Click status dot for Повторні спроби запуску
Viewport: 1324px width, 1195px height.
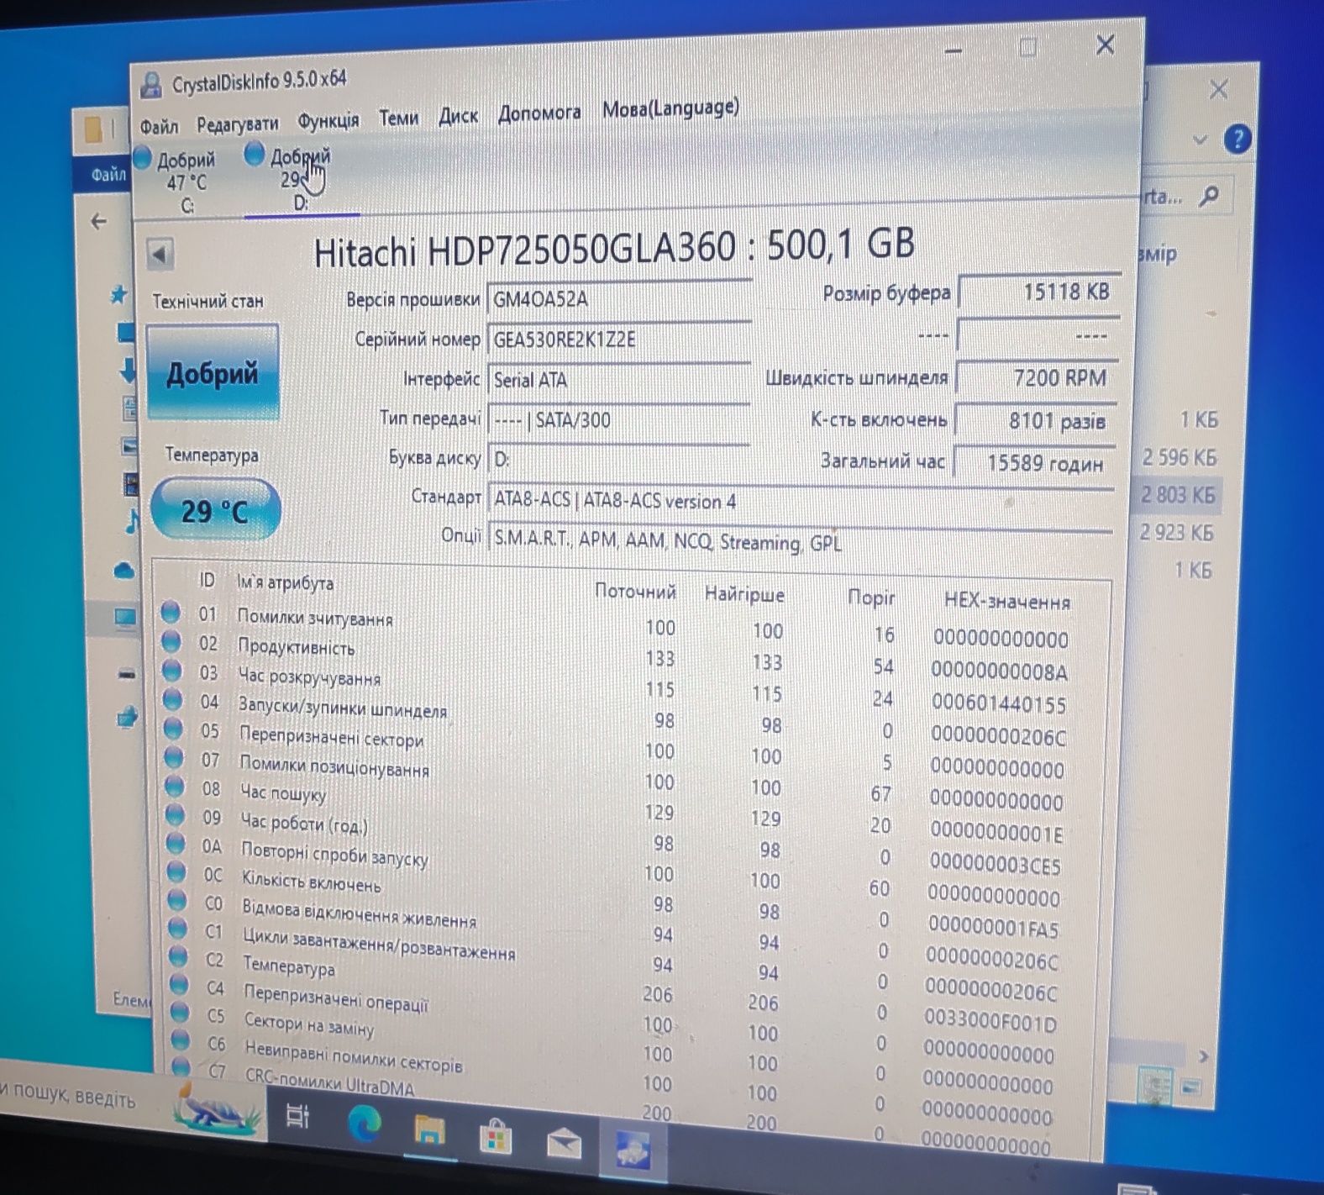coord(176,843)
